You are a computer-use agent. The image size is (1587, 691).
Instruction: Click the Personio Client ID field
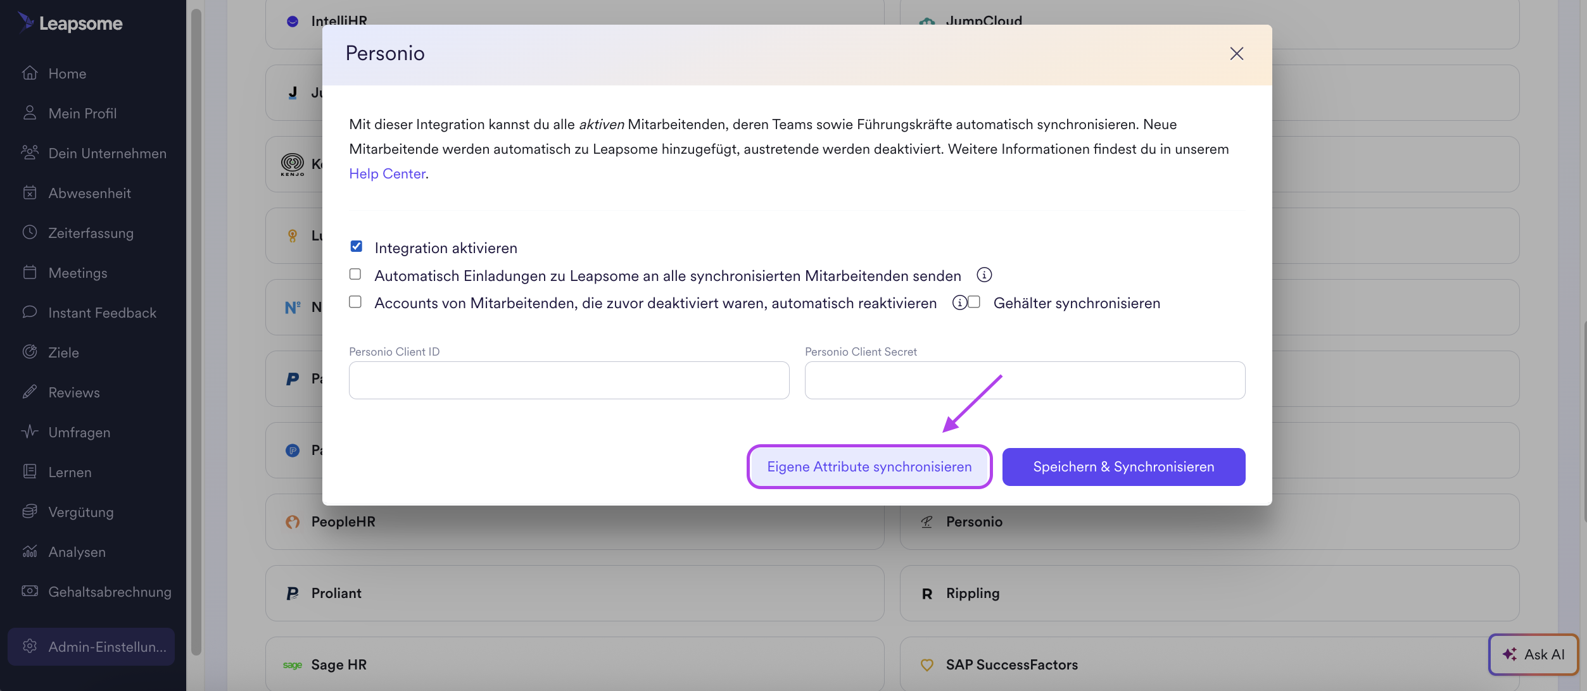569,380
